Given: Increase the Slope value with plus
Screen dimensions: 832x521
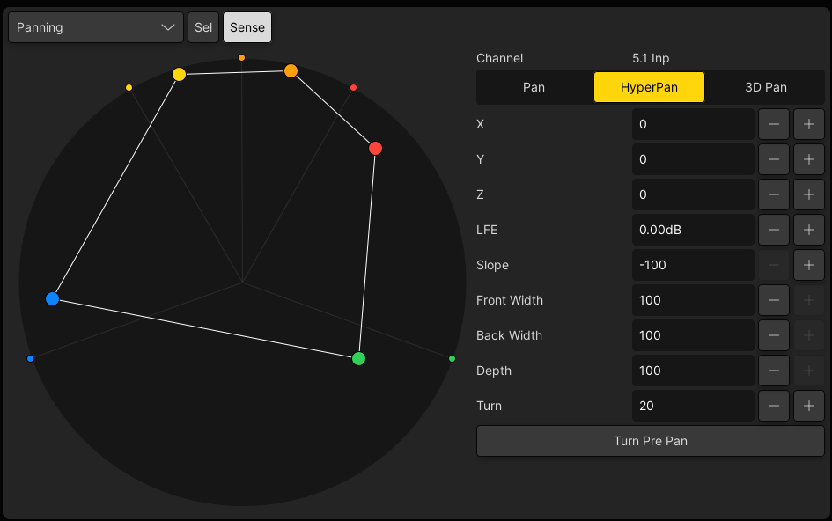Looking at the screenshot, I should (808, 265).
